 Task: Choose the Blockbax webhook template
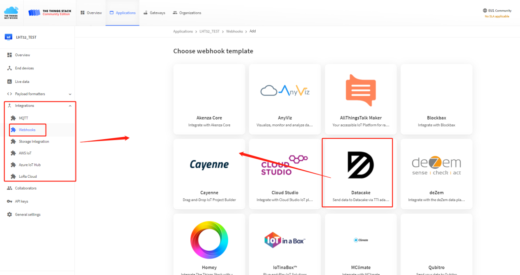436,99
